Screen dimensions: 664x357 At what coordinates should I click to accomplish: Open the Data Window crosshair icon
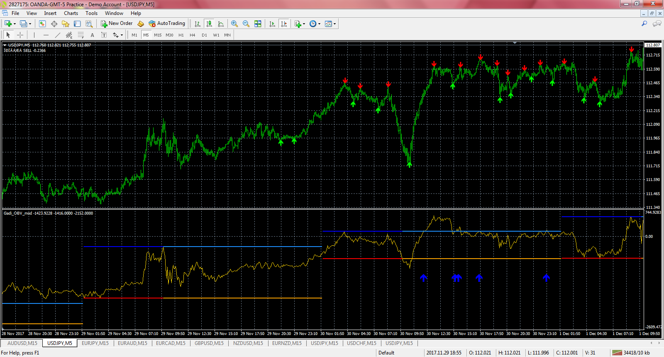point(54,24)
